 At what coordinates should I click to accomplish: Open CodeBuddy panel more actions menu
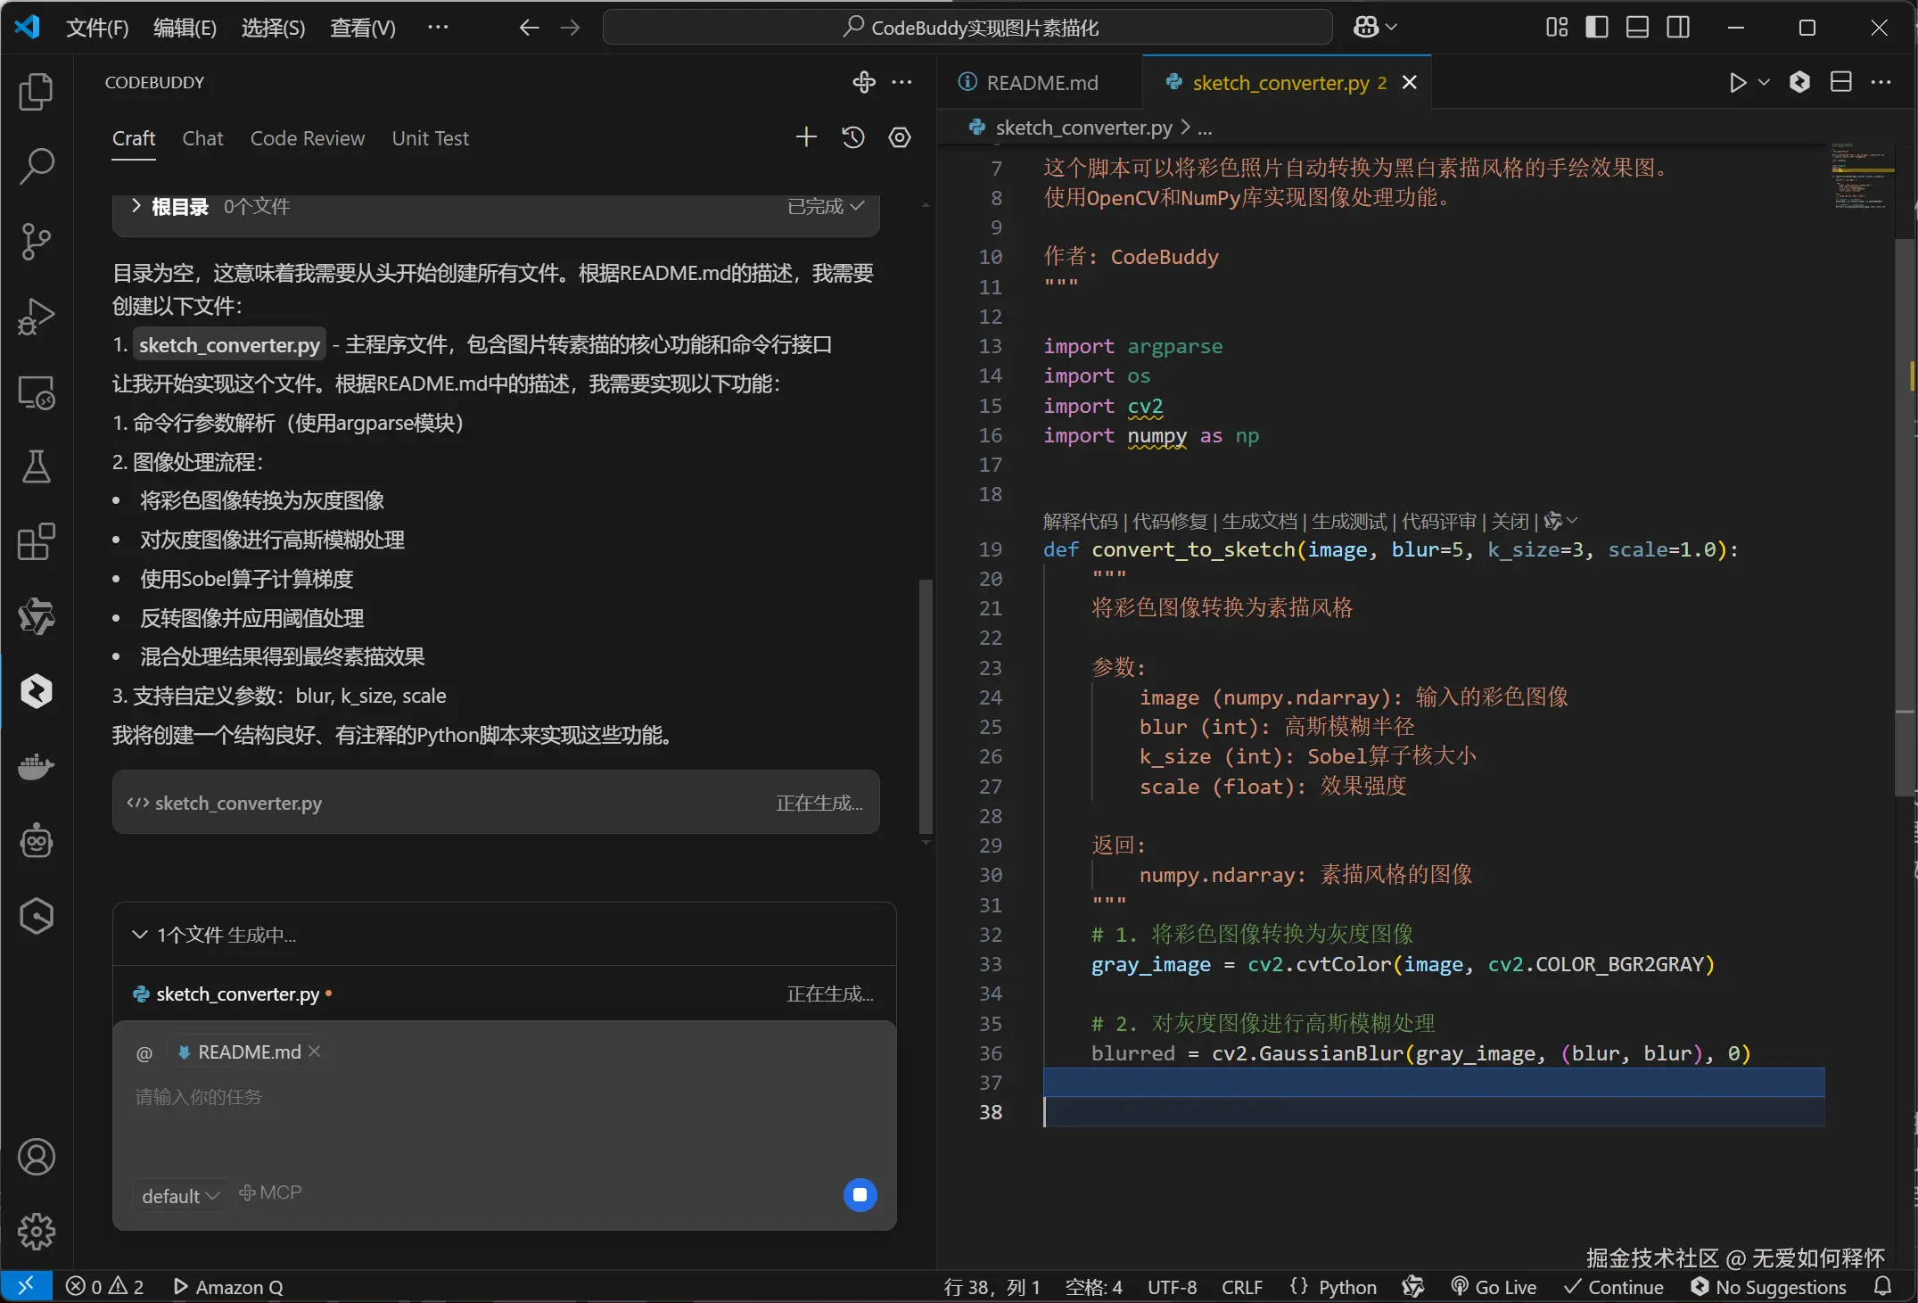(902, 82)
